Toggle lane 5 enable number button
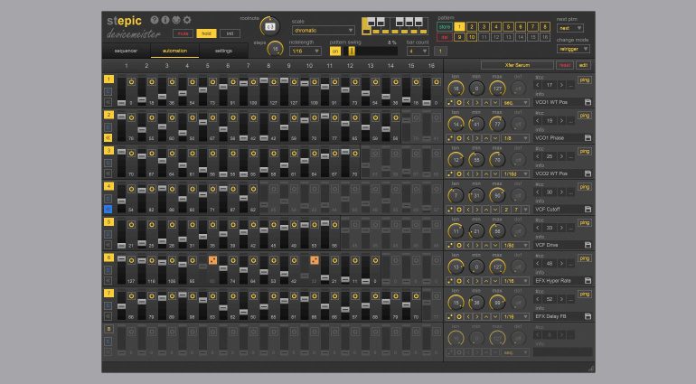 tap(108, 222)
